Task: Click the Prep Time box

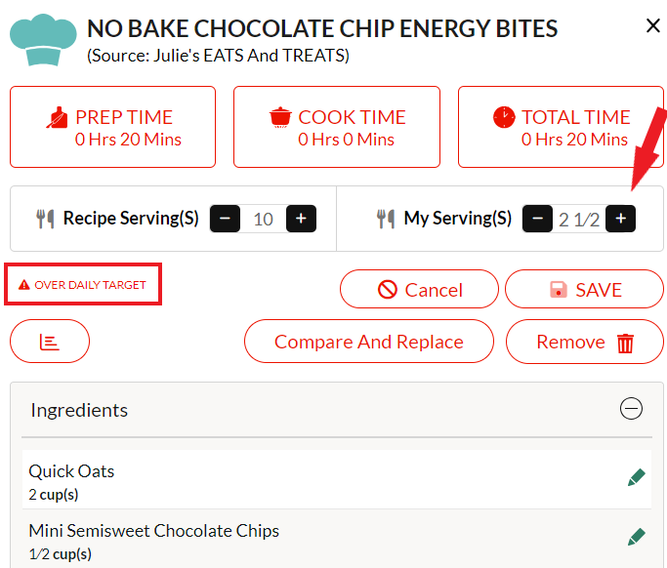Action: 112,127
